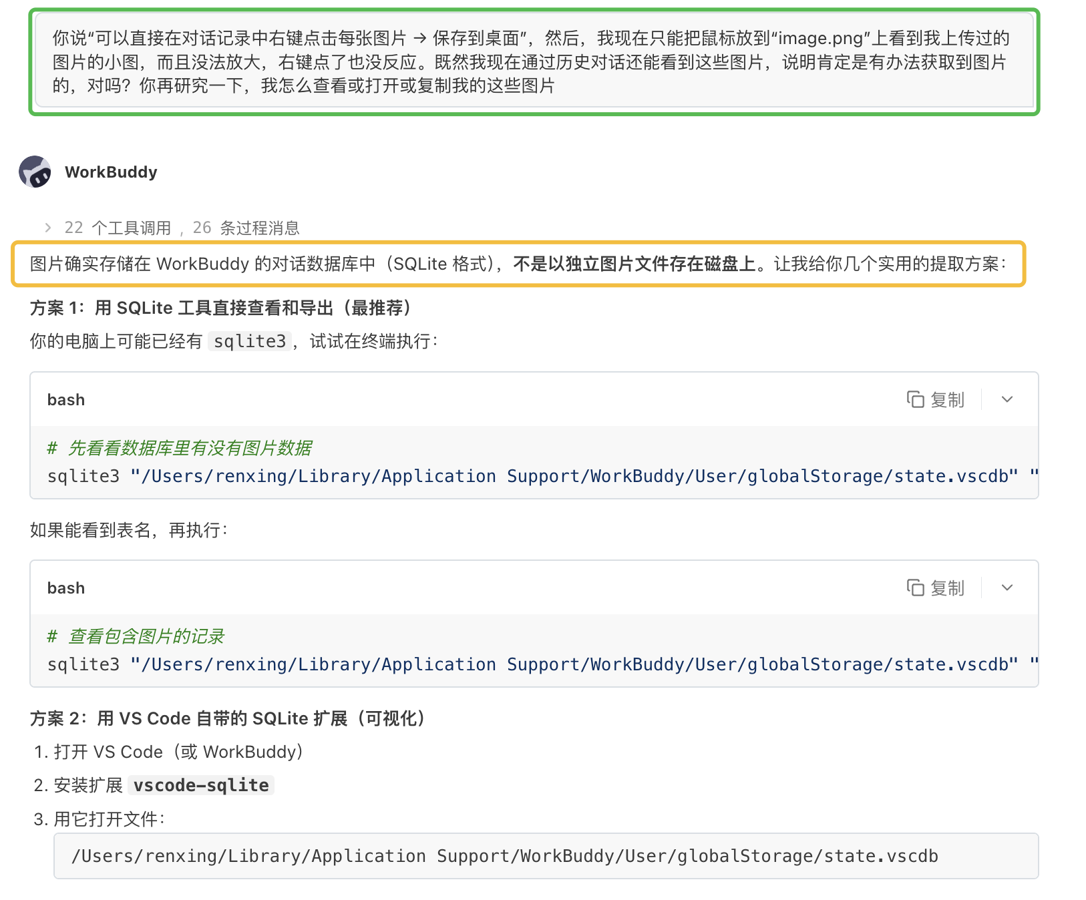Click the bold text 不是以独立图片文件存在磁盘上

tap(635, 264)
